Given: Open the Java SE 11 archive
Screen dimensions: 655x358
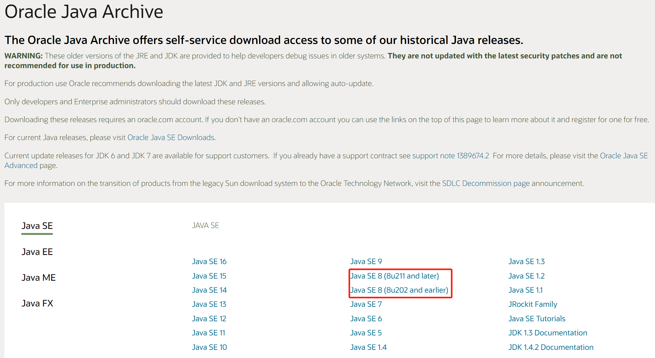Looking at the screenshot, I should coord(208,333).
